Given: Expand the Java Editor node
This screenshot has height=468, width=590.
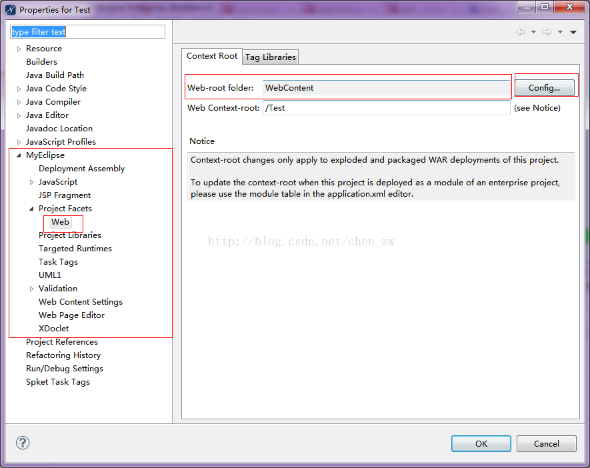Looking at the screenshot, I should tap(19, 115).
